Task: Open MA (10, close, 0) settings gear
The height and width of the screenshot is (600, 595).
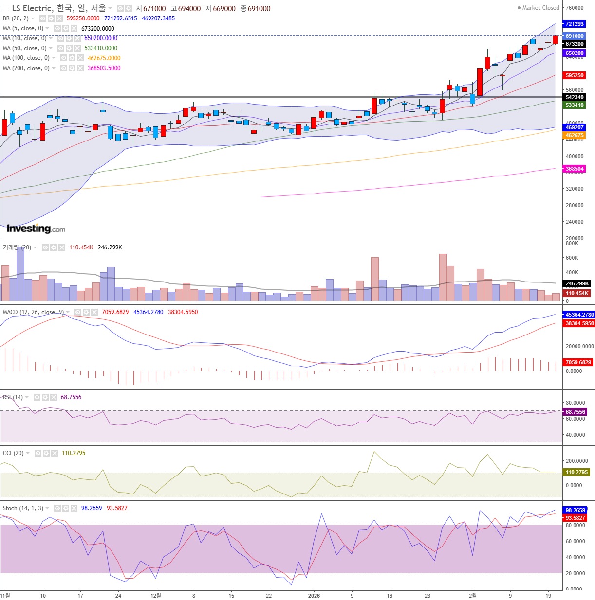Action: 69,38
